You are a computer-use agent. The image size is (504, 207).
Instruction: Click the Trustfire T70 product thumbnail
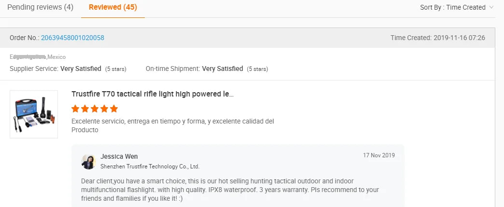coord(34,114)
